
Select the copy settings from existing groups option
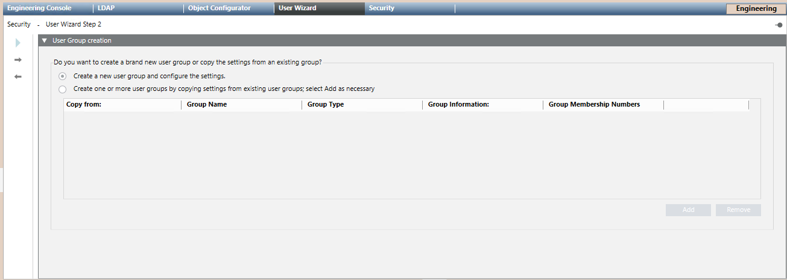[63, 89]
